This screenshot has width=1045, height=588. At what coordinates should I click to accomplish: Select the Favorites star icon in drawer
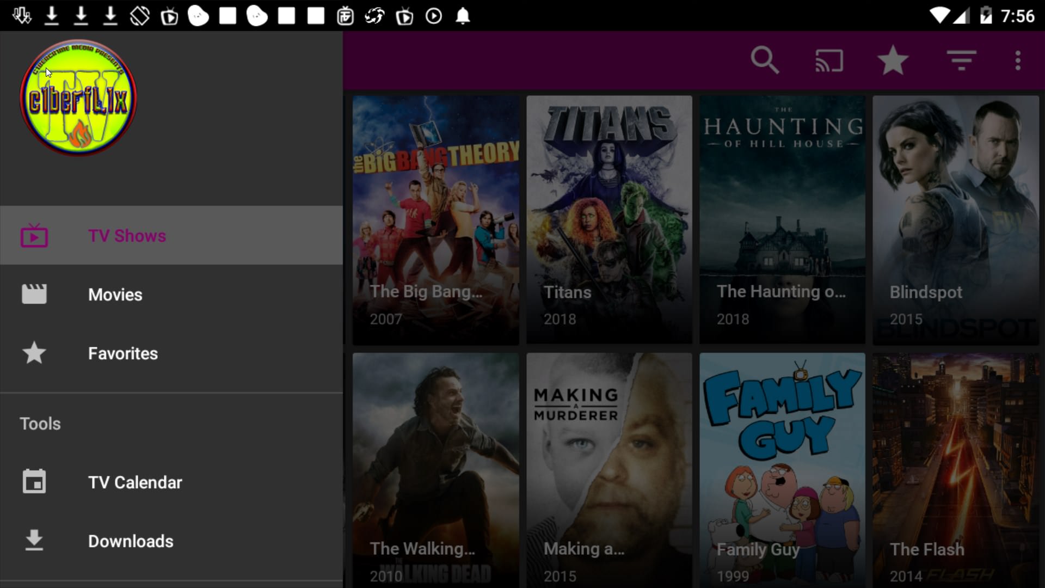tap(34, 353)
